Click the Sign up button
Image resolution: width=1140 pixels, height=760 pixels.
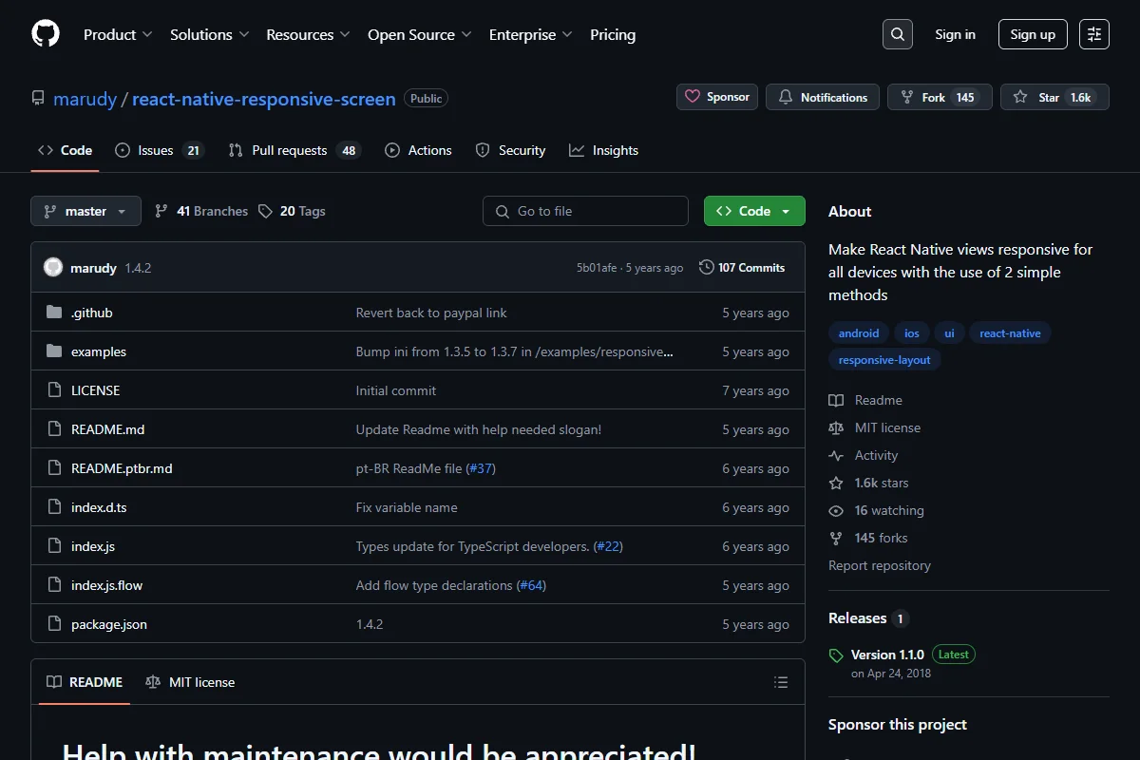(1033, 34)
